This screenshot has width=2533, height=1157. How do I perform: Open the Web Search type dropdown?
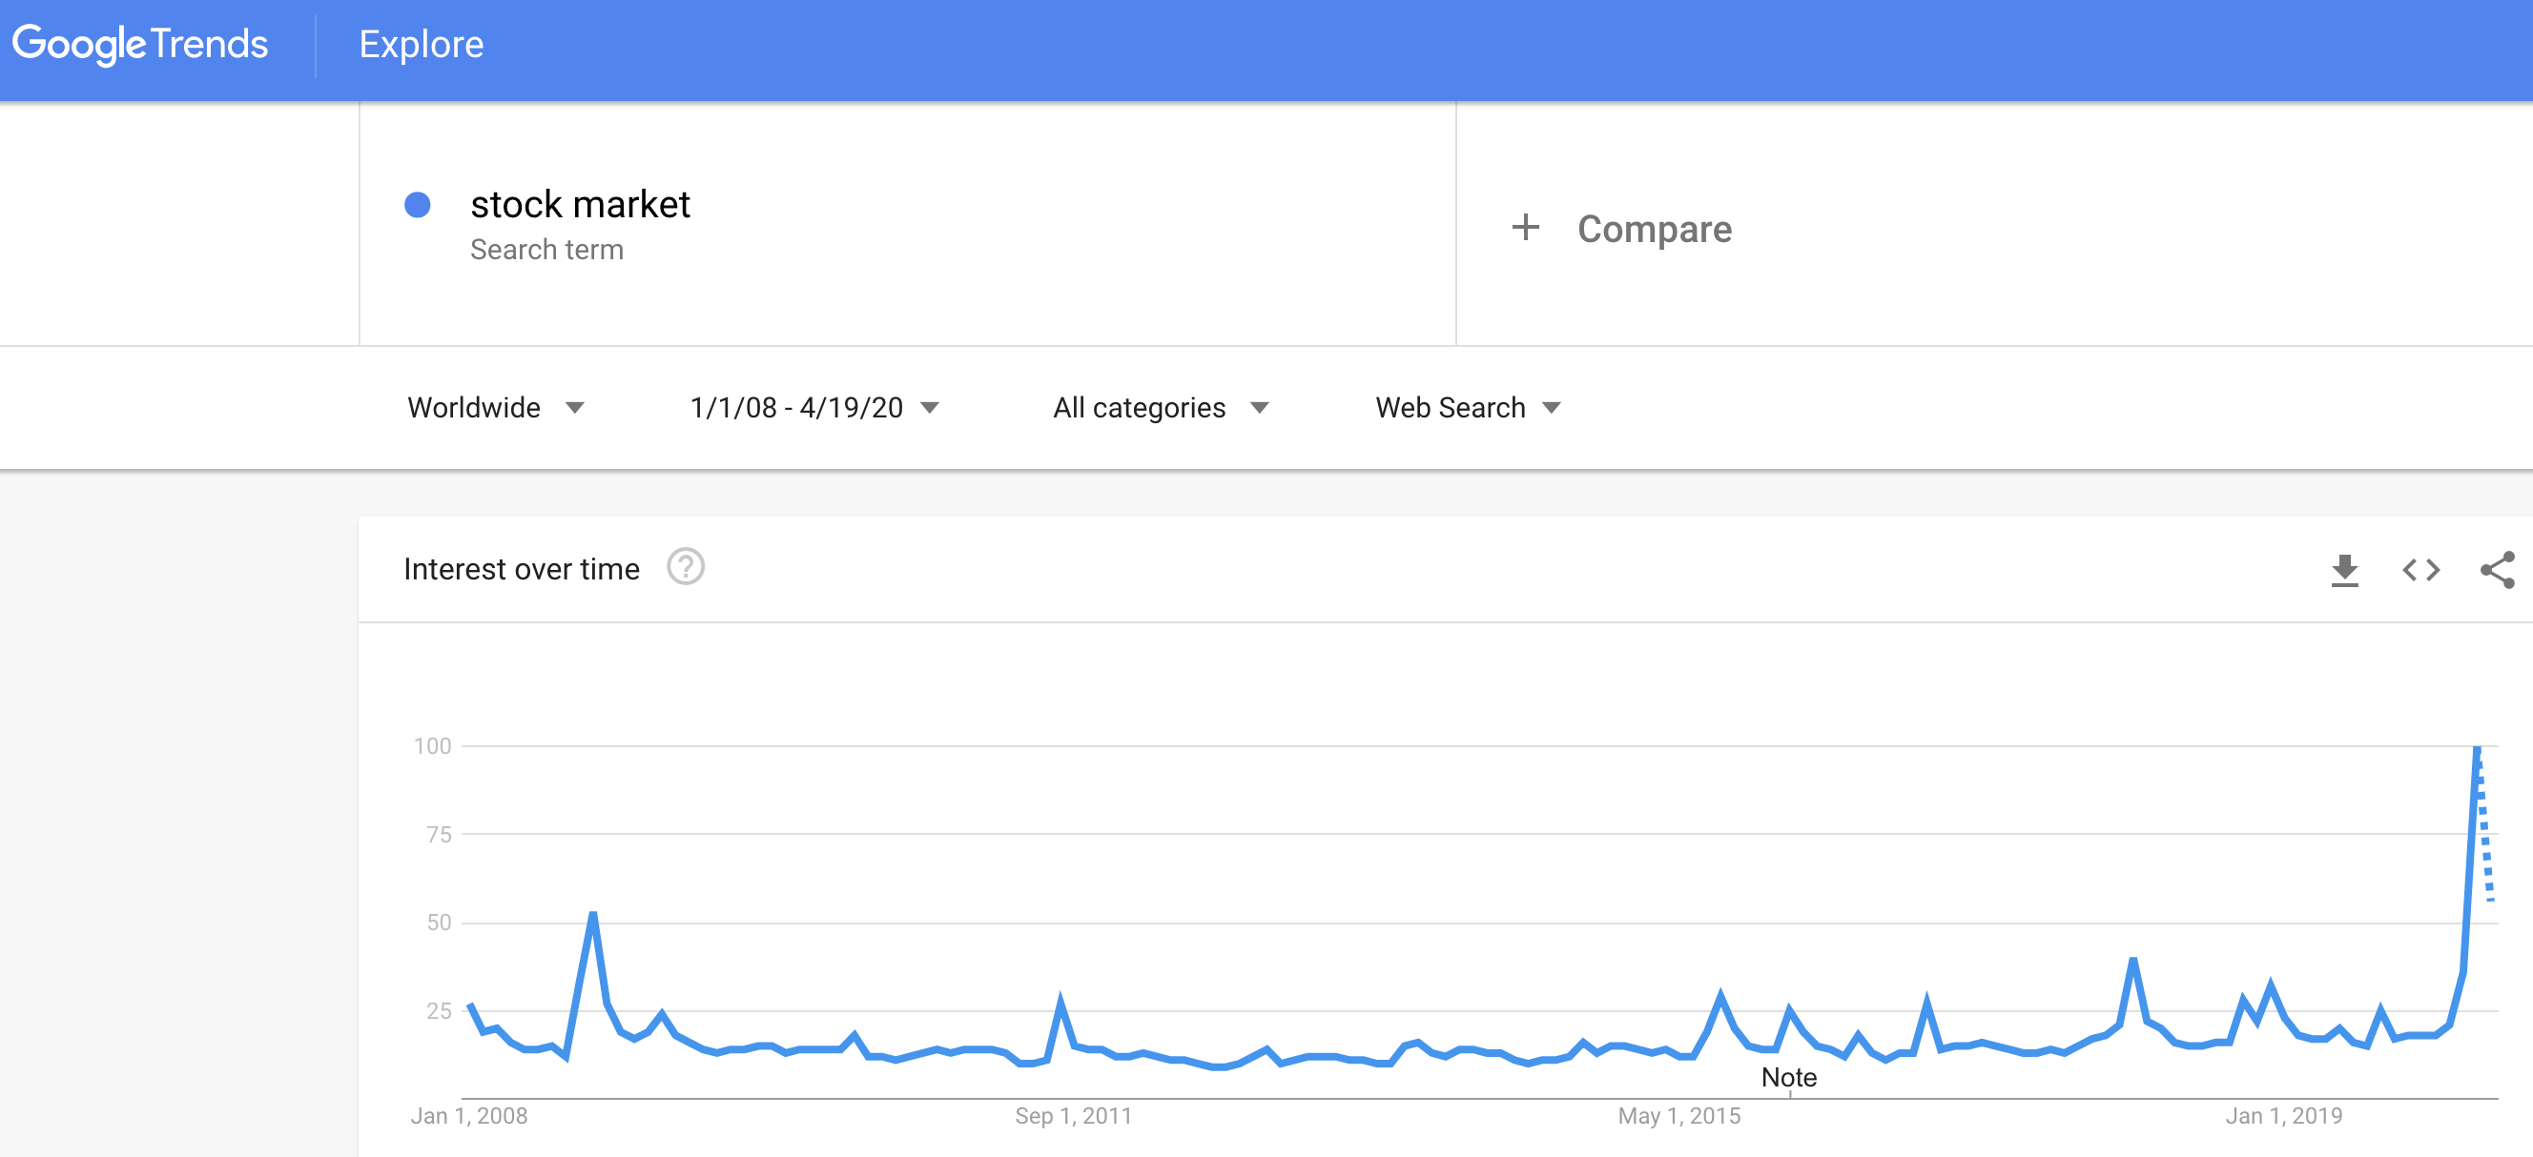[x=1467, y=408]
